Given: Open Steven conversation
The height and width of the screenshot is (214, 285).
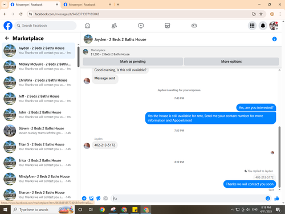Looking at the screenshot, I should (38, 131).
